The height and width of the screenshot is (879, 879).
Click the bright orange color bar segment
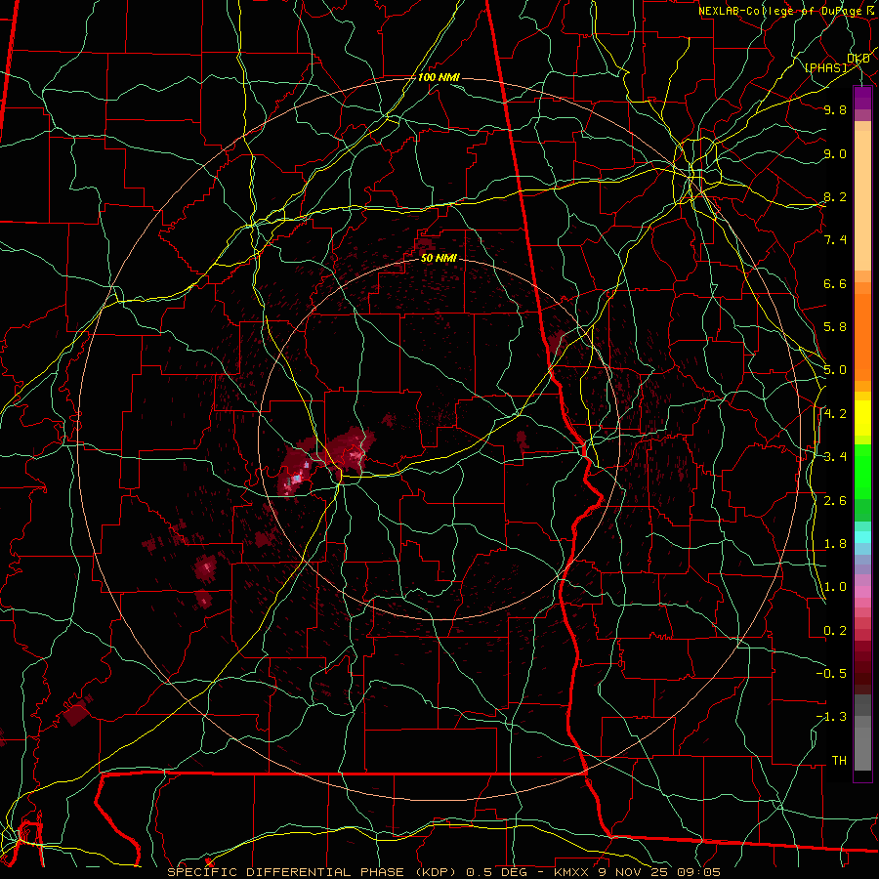click(862, 337)
